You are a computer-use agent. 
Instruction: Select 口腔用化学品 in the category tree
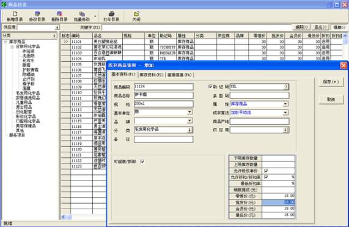click(28, 121)
